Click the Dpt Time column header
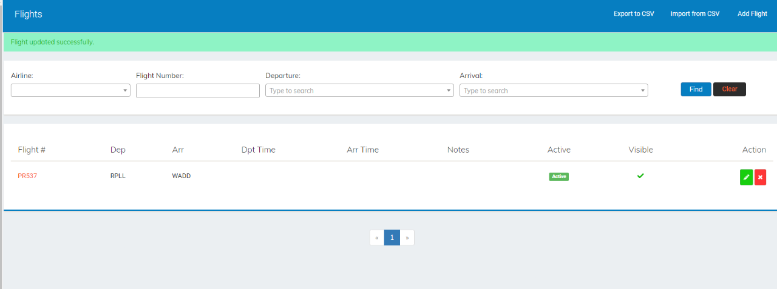777x289 pixels. (258, 150)
